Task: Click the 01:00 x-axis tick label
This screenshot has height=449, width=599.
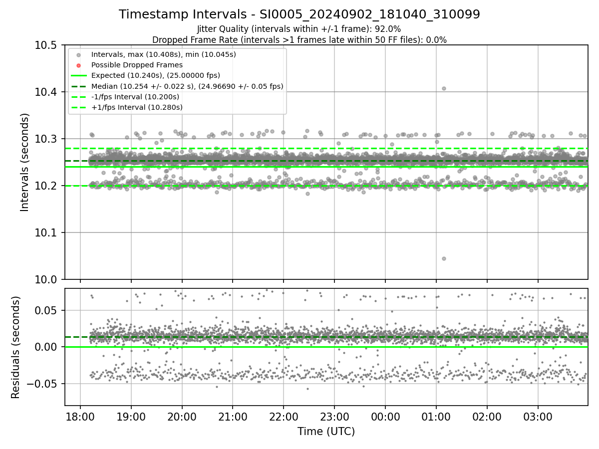Action: (436, 416)
